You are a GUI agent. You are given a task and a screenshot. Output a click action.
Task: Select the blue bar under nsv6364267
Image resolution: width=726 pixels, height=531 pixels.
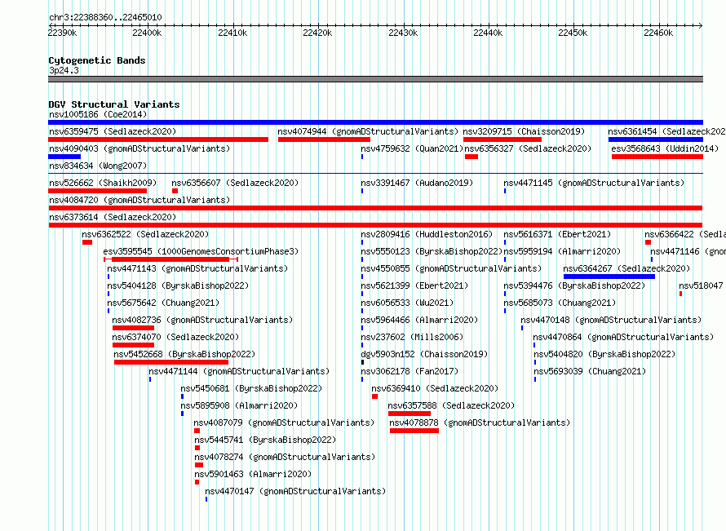point(609,277)
